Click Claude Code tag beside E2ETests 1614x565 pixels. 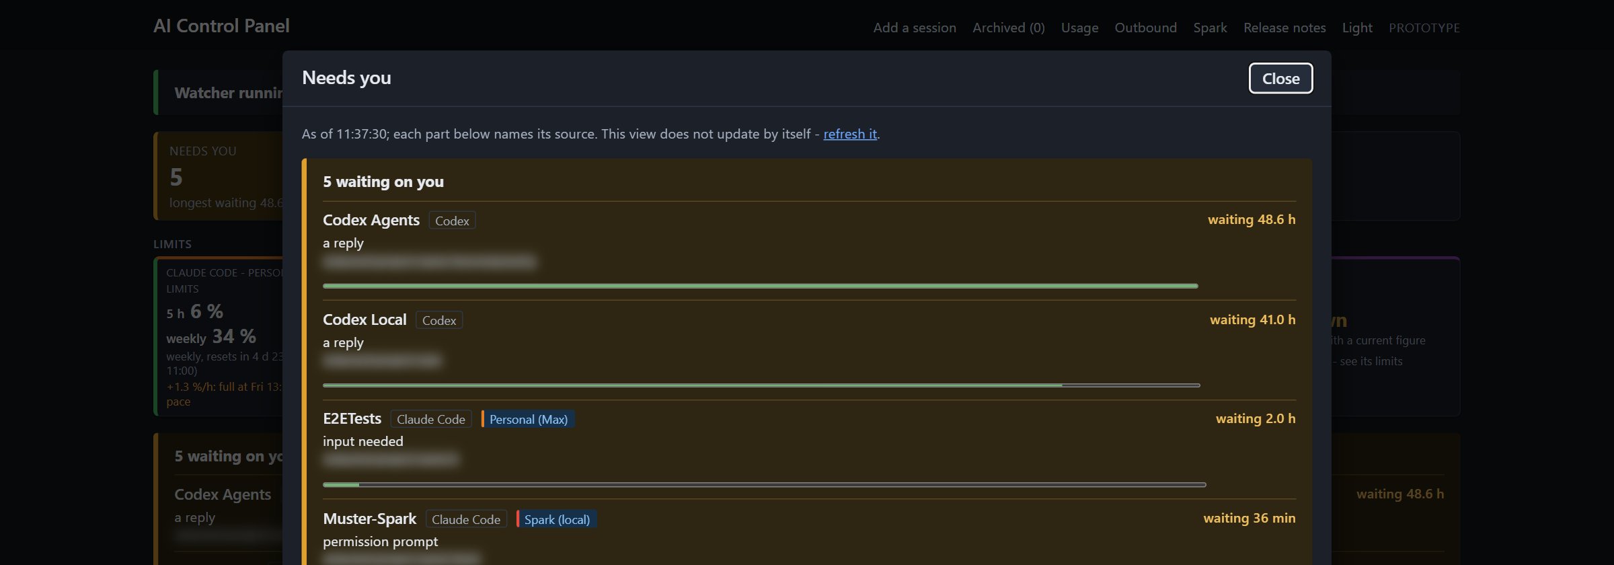(x=431, y=419)
